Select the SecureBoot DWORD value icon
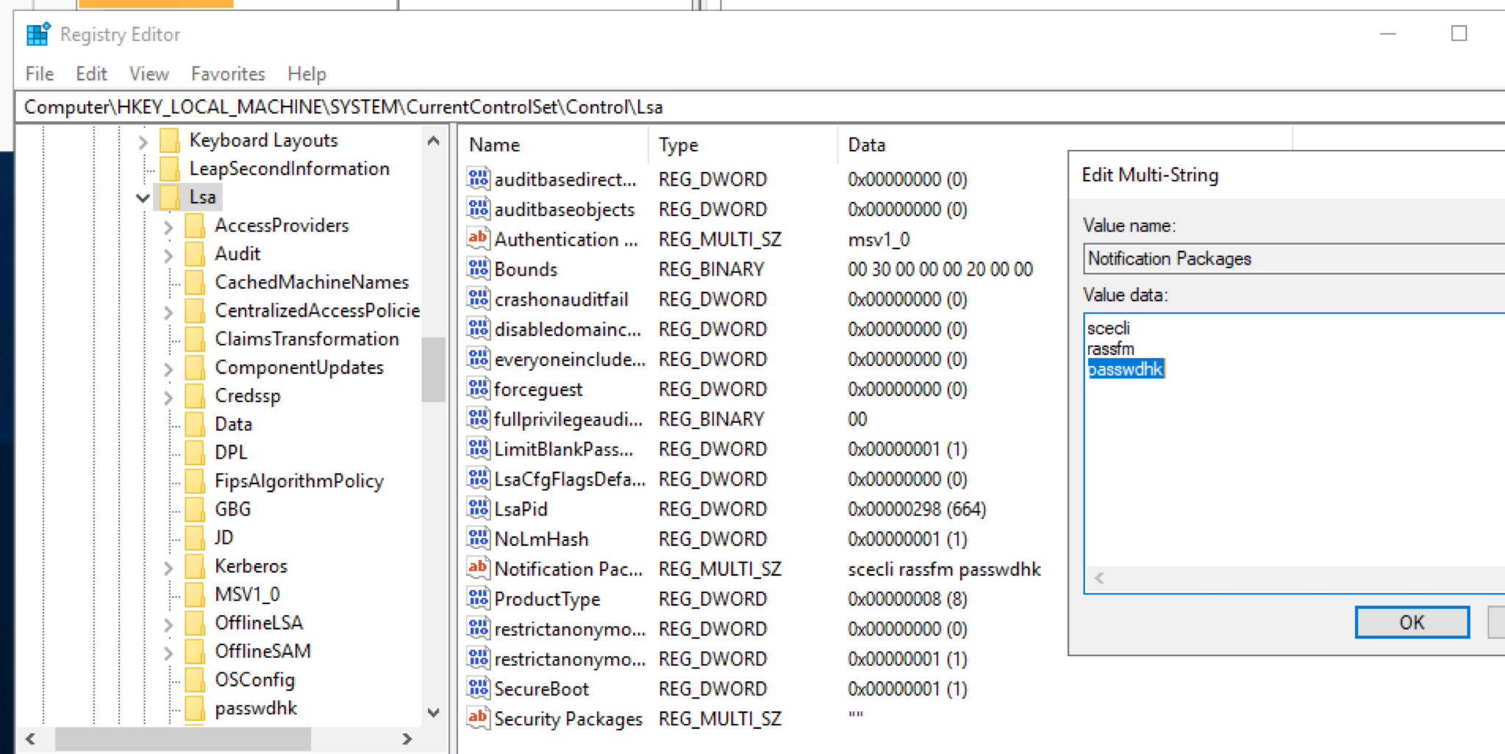This screenshot has height=754, width=1505. pyautogui.click(x=478, y=689)
